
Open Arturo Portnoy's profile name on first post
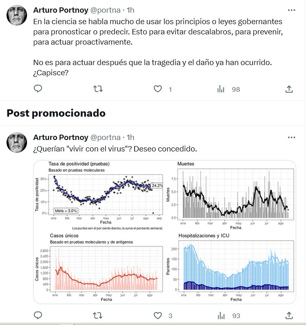click(x=59, y=9)
